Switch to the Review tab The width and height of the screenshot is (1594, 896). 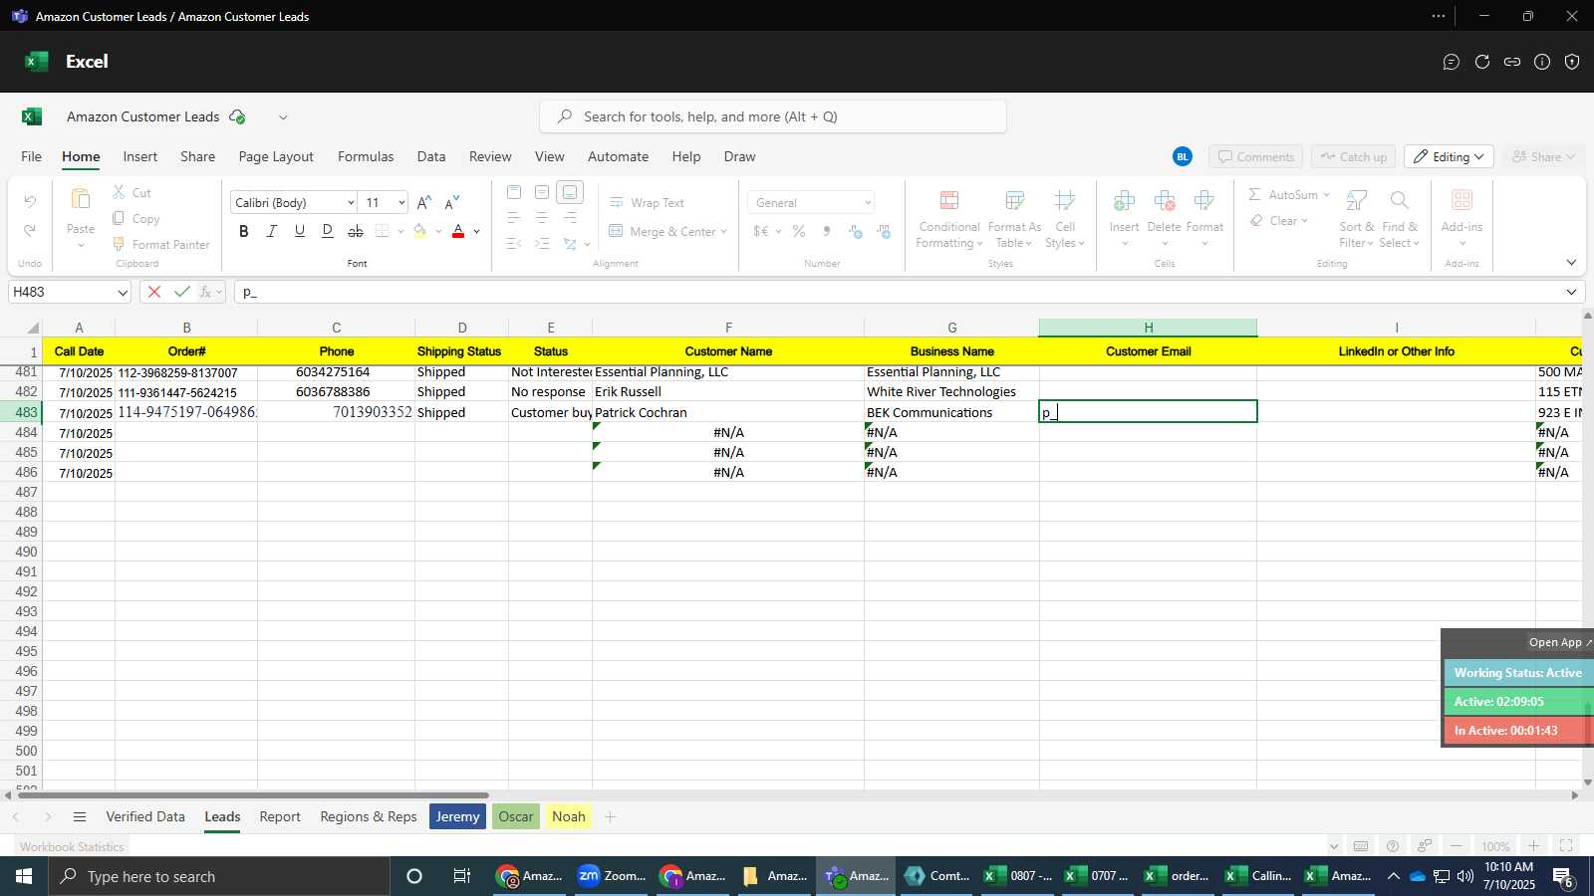click(490, 156)
